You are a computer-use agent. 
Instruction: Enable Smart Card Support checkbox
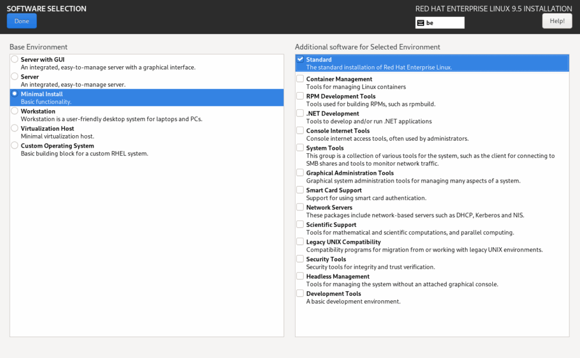point(300,191)
